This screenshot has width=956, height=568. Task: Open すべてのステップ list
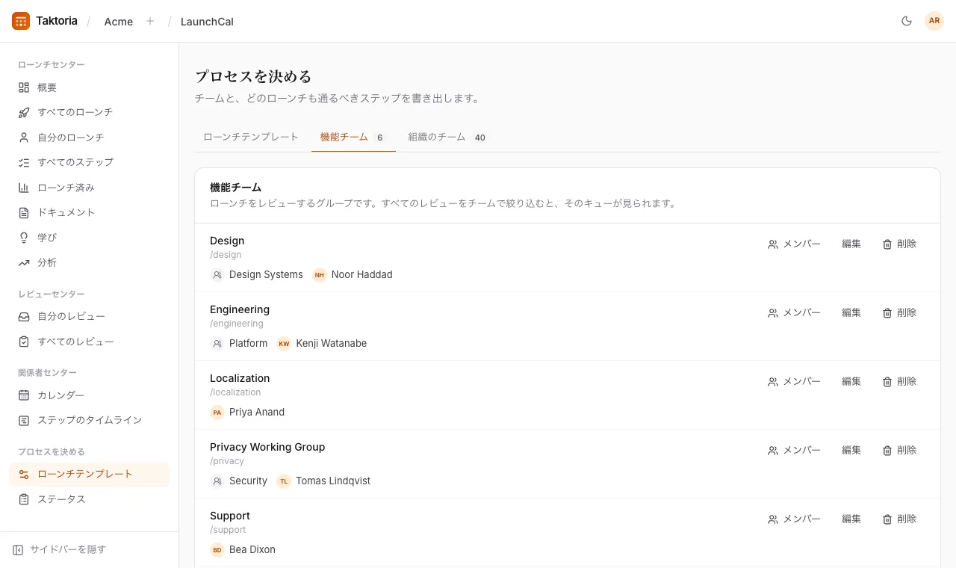pyautogui.click(x=90, y=162)
